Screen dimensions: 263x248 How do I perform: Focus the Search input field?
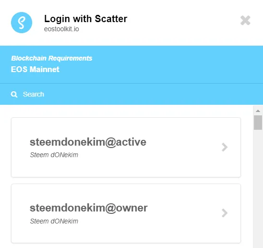point(131,94)
